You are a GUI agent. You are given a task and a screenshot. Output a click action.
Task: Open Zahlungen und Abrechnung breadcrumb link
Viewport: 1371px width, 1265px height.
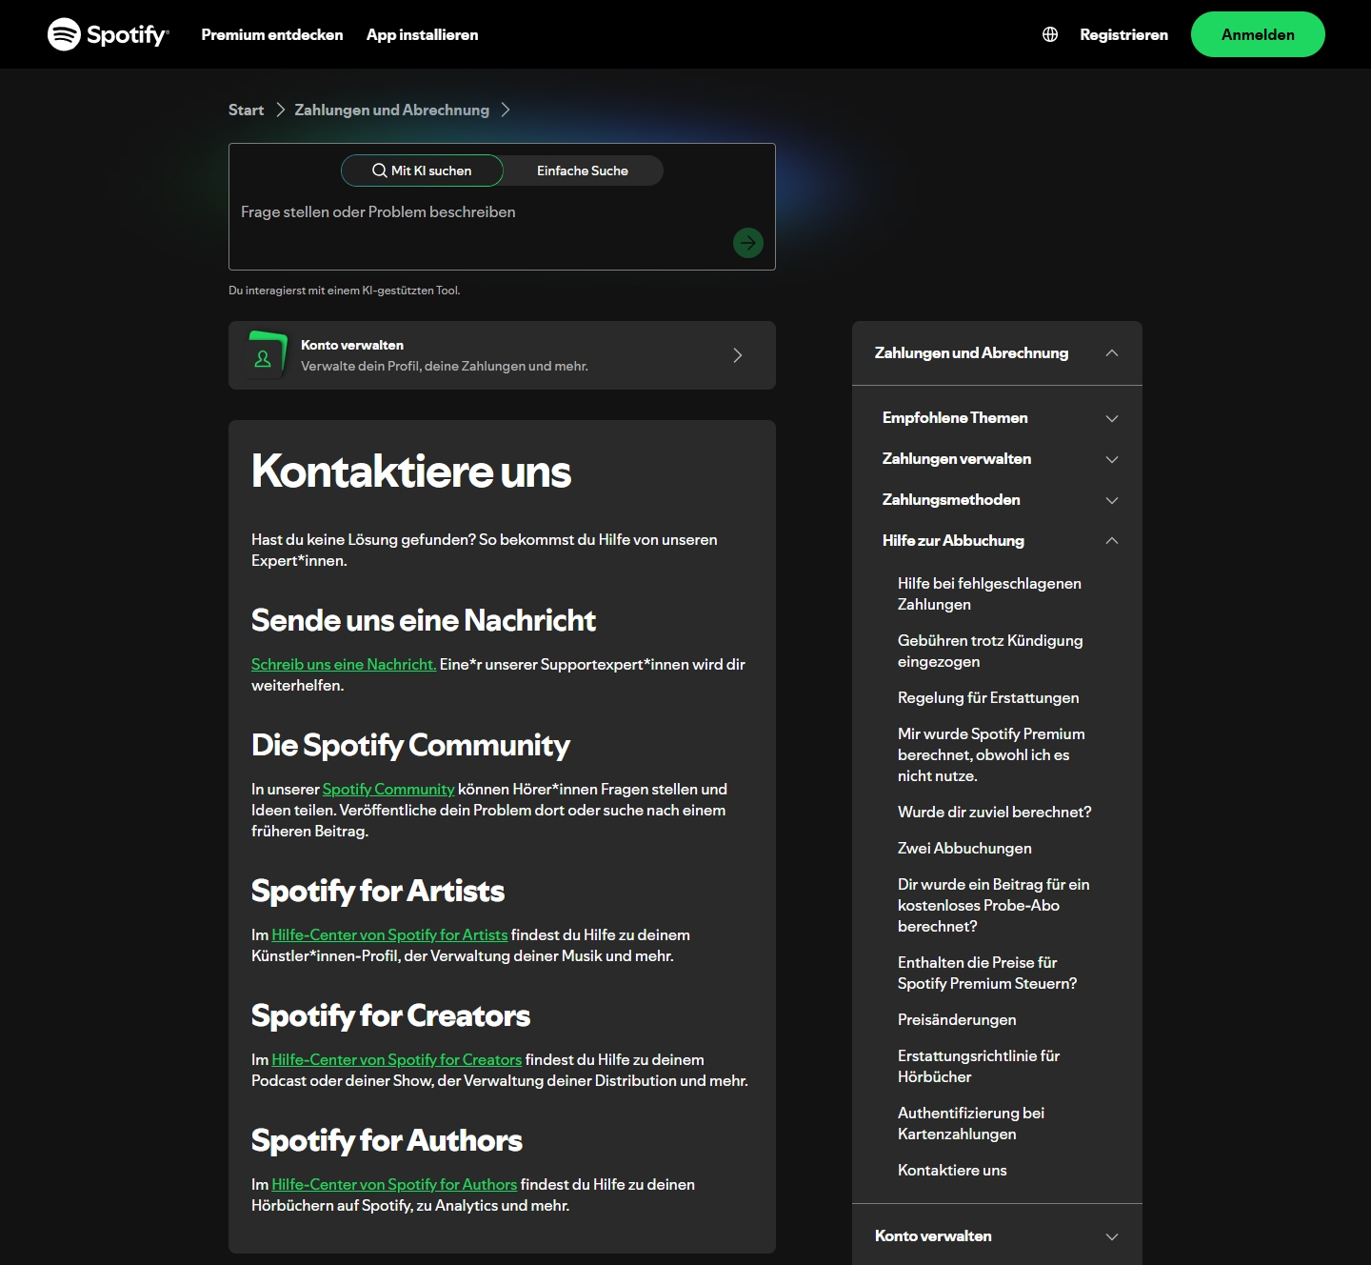click(x=391, y=110)
